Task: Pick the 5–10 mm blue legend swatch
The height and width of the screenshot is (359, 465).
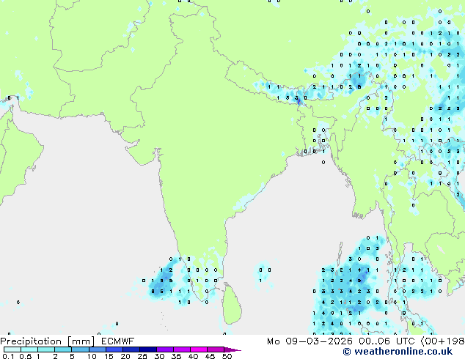Action: [x=80, y=349]
